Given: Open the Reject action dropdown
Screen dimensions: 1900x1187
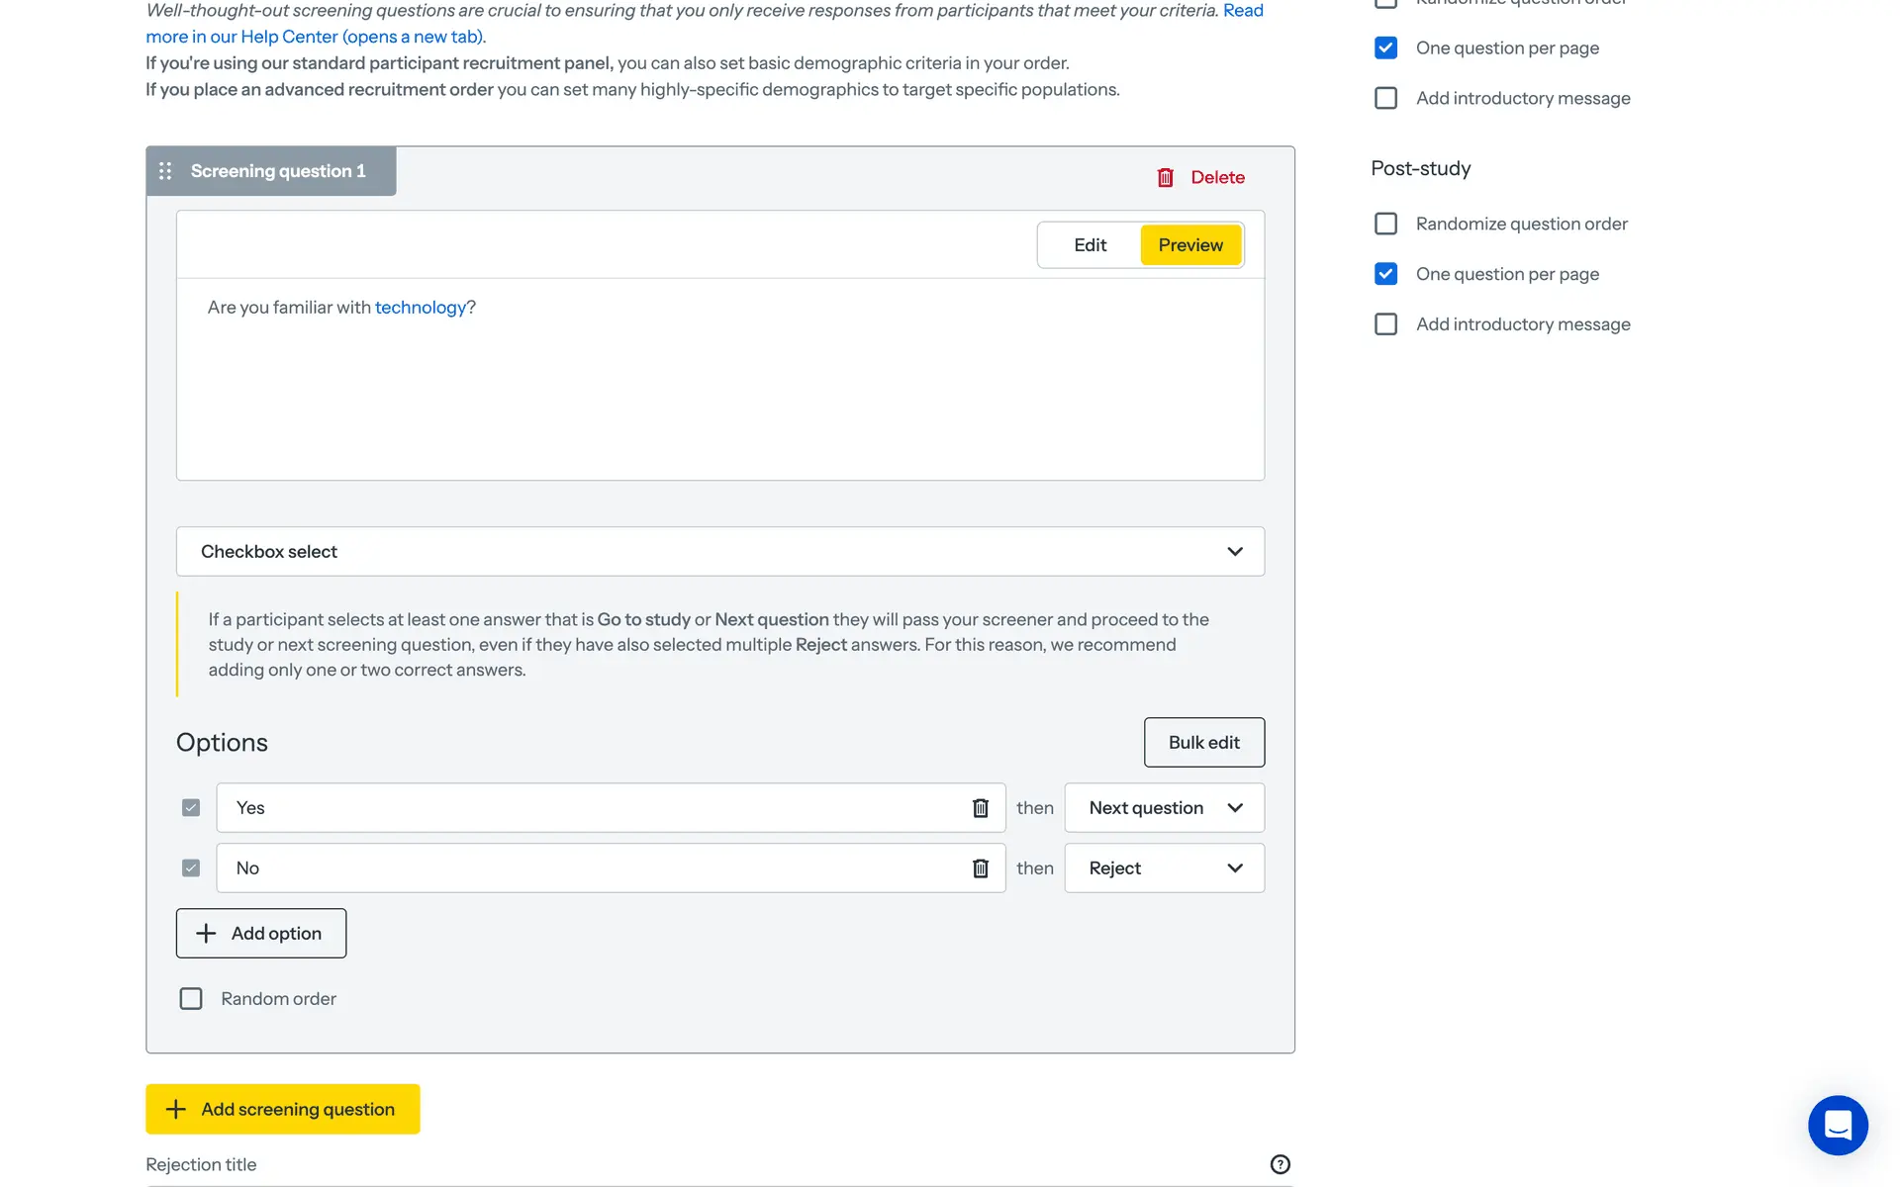Looking at the screenshot, I should click(x=1164, y=868).
